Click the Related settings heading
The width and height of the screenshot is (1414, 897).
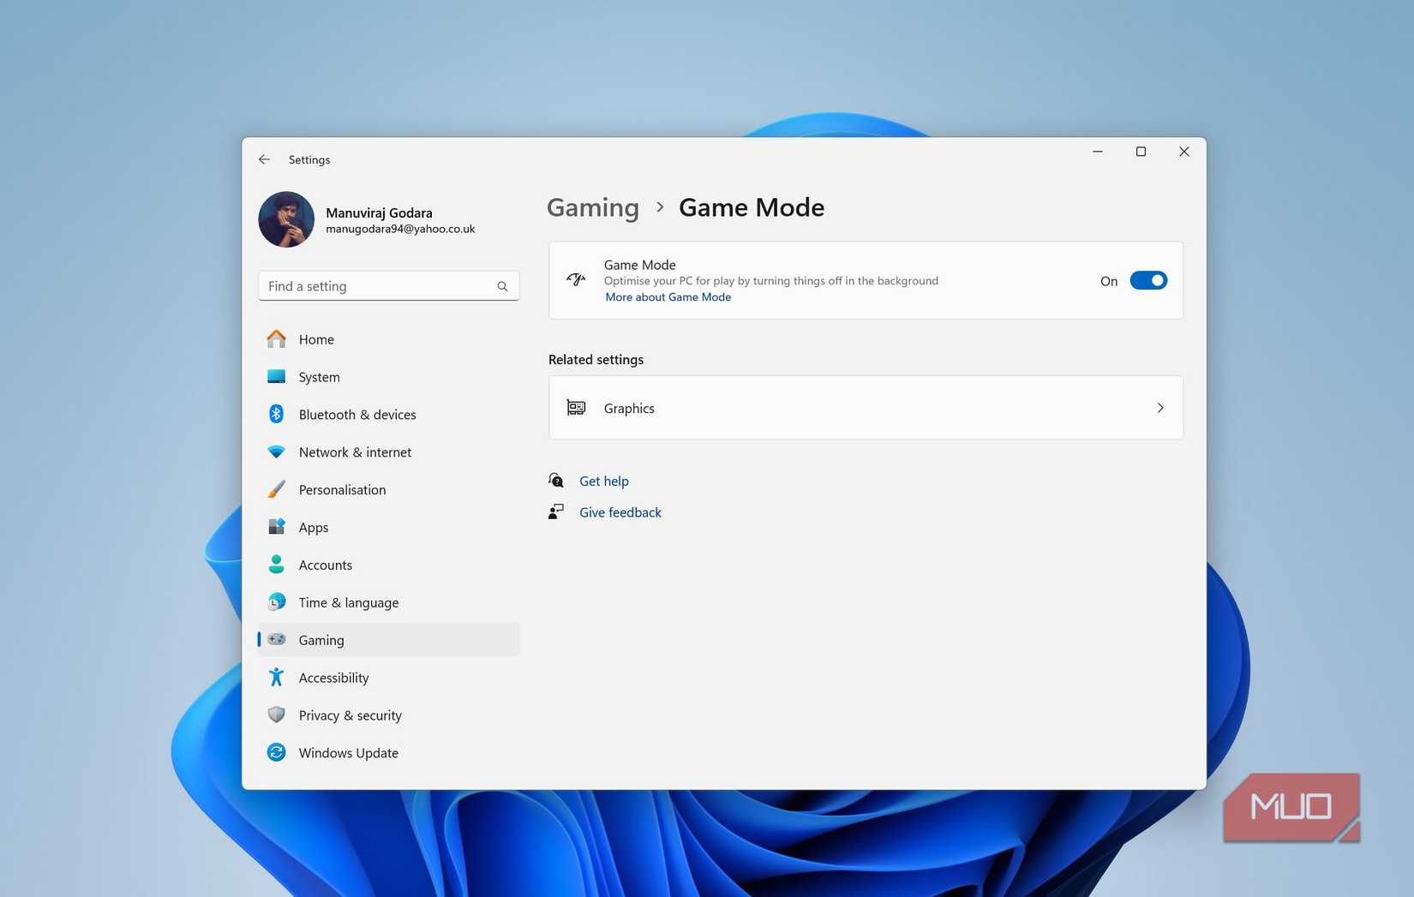tap(596, 360)
